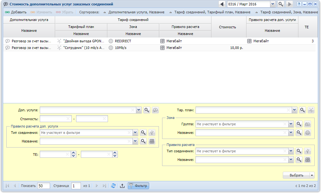Expand Тип соединения dropdown in Правило расчета доп. услуги
Image resolution: width=321 pixels, height=193 pixels.
pyautogui.click(x=135, y=133)
